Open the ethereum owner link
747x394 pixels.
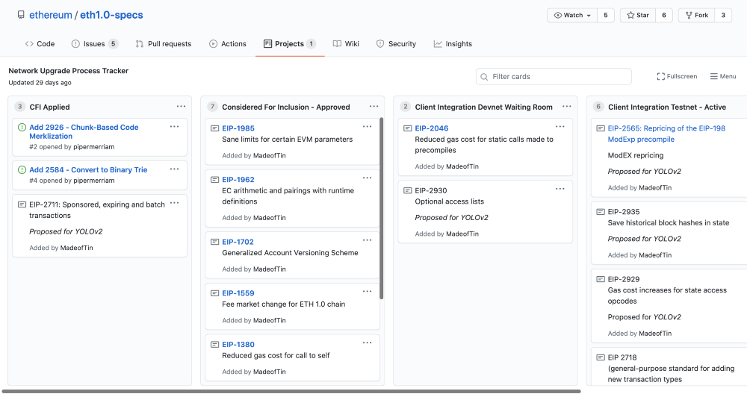pos(51,15)
